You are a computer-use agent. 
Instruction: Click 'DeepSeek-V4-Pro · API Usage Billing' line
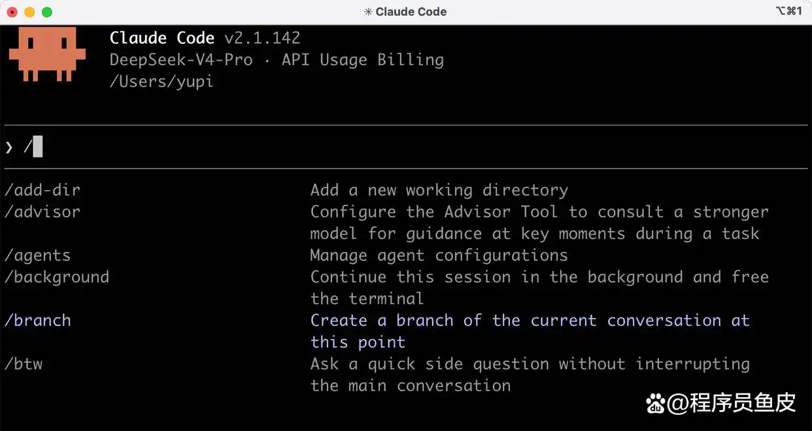pyautogui.click(x=277, y=59)
